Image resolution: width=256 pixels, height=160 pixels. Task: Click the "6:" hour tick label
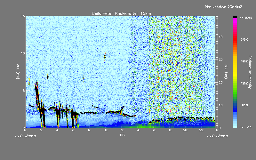pyautogui.click(x=74, y=130)
